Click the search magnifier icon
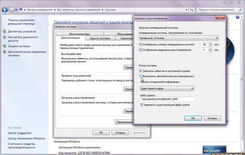Screen dimensions: 245x155 241,10
